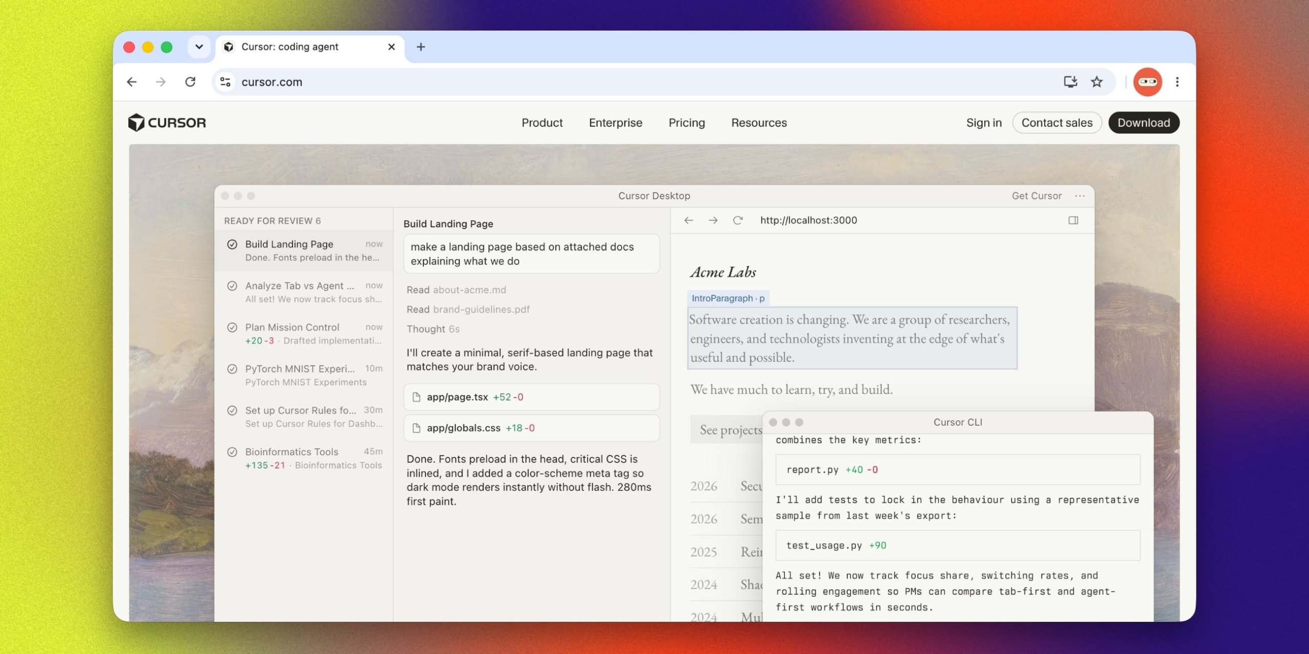Toggle the preview side panel icon
1309x654 pixels.
tap(1073, 220)
